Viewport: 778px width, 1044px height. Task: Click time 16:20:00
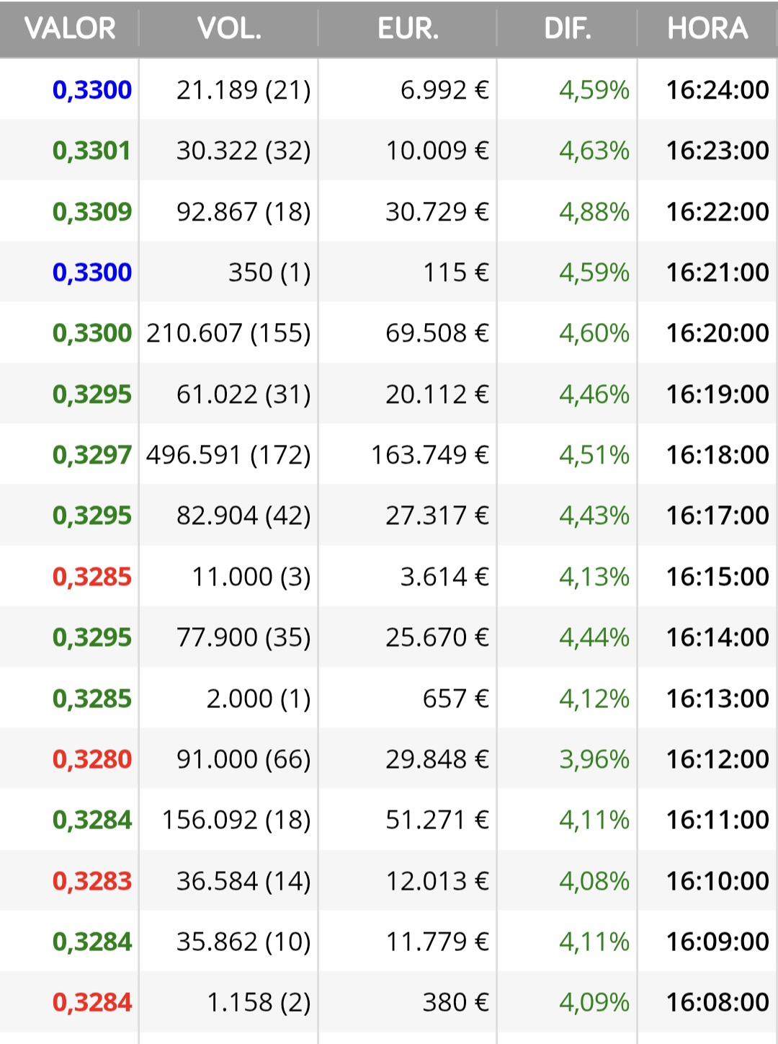[717, 333]
